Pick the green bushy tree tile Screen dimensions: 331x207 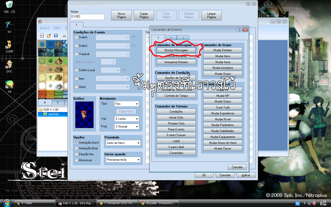(x=50, y=61)
